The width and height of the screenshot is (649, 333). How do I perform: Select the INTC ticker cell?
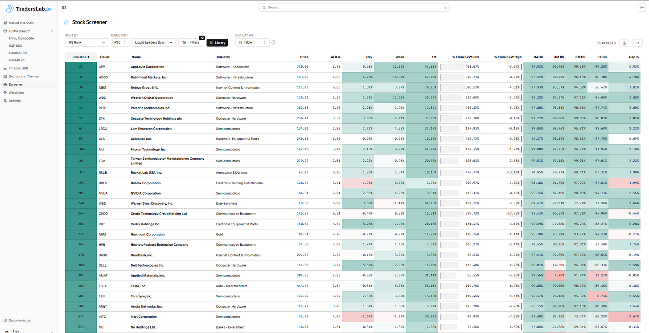[103, 317]
